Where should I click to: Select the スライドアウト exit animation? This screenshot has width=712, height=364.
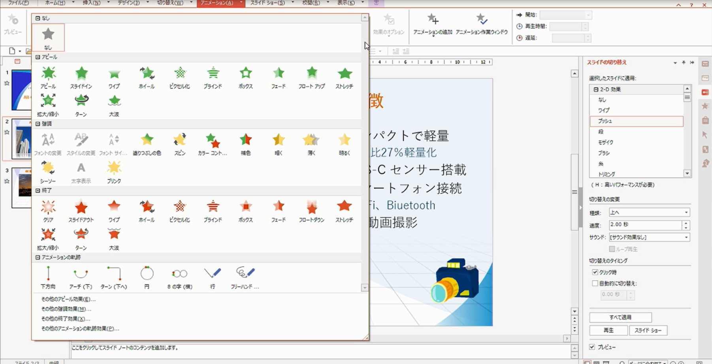coord(81,211)
